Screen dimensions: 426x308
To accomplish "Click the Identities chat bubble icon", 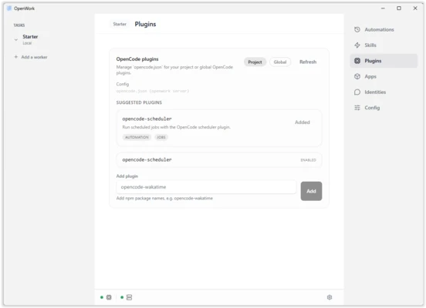I will 357,92.
